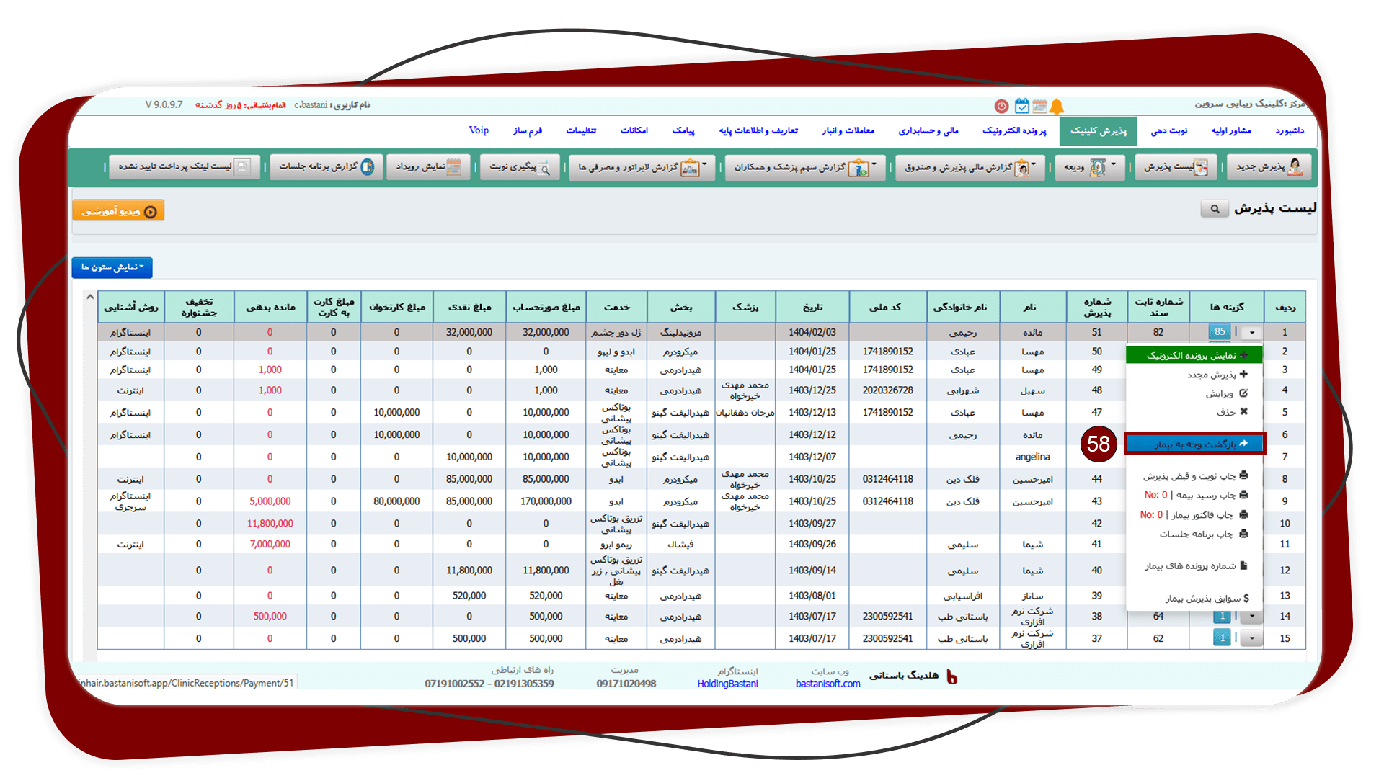Viewport: 1384px width, 778px height.
Task: Click the orange ویدیو آموزشی button
Action: click(x=118, y=211)
